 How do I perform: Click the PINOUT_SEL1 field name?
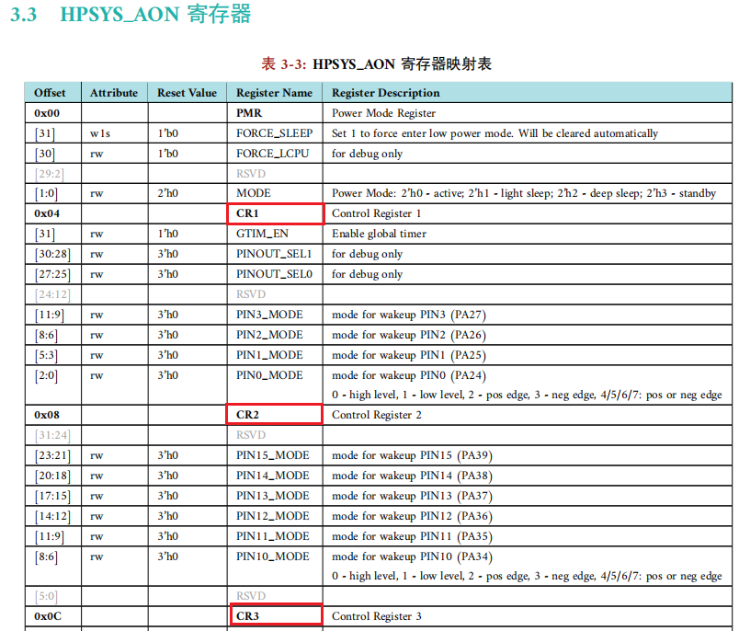pos(274,254)
